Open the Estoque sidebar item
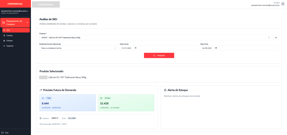The width and height of the screenshot is (287, 135). point(9,41)
